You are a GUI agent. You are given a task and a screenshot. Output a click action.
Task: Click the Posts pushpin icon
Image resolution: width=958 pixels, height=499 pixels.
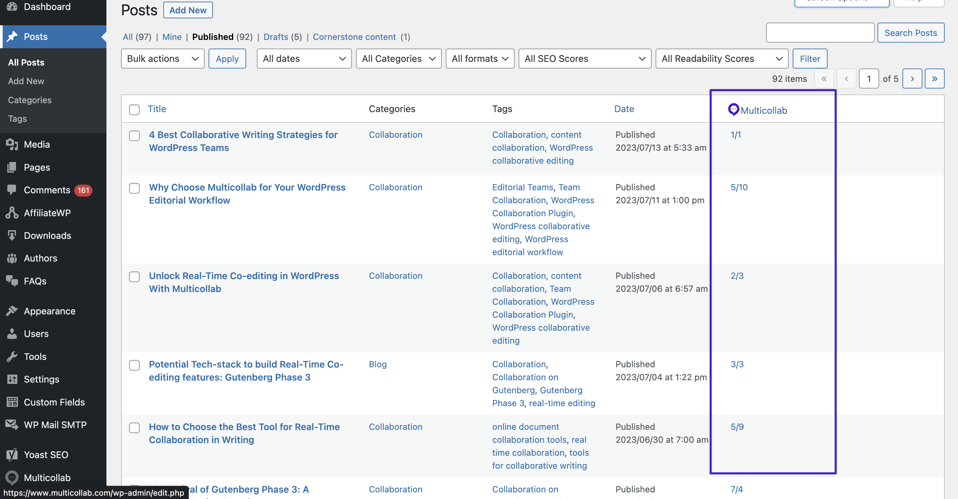coord(12,37)
